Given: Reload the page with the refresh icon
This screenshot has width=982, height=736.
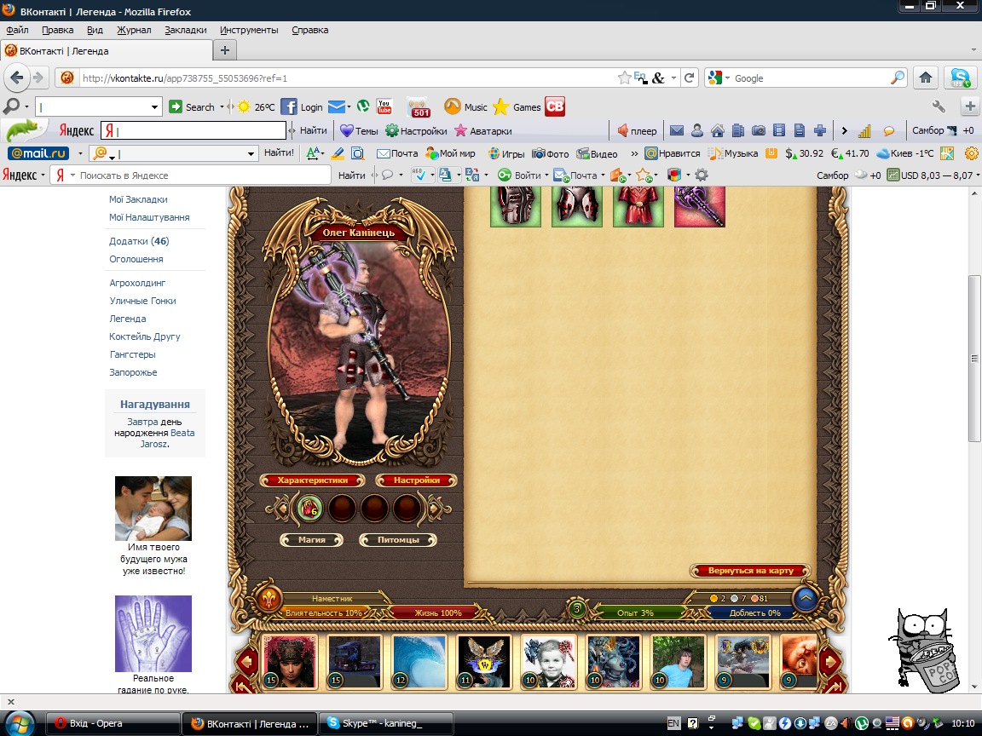Looking at the screenshot, I should pyautogui.click(x=689, y=78).
